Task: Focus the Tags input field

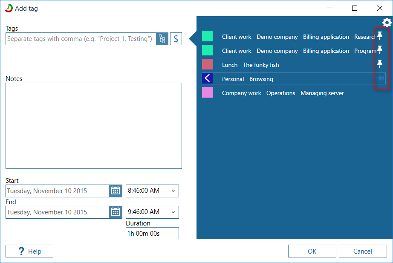Action: (81, 39)
